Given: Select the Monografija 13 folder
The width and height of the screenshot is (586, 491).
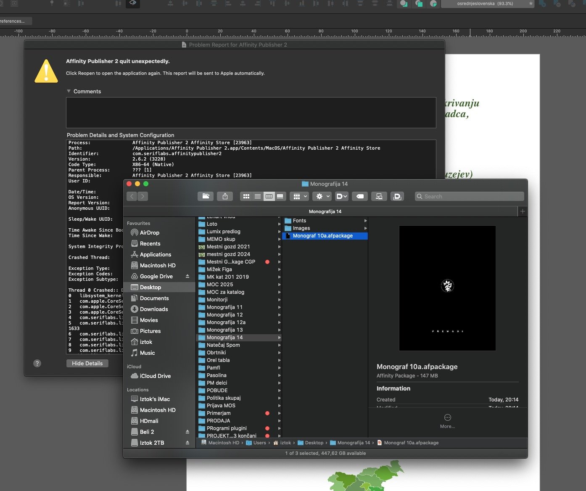Looking at the screenshot, I should click(238, 330).
